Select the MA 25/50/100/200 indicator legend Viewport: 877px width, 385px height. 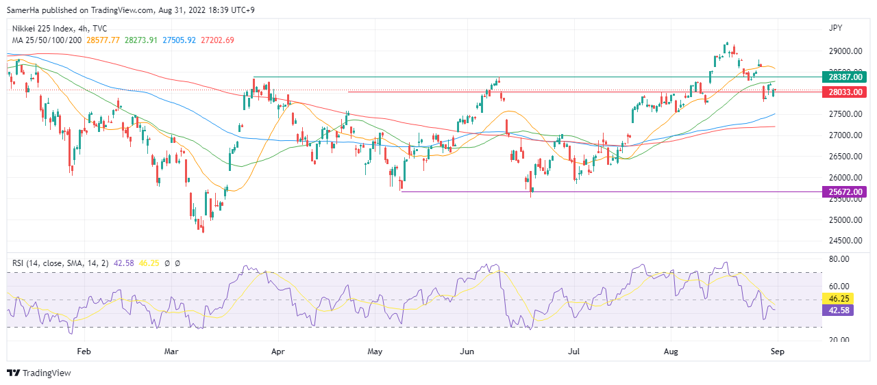(47, 40)
